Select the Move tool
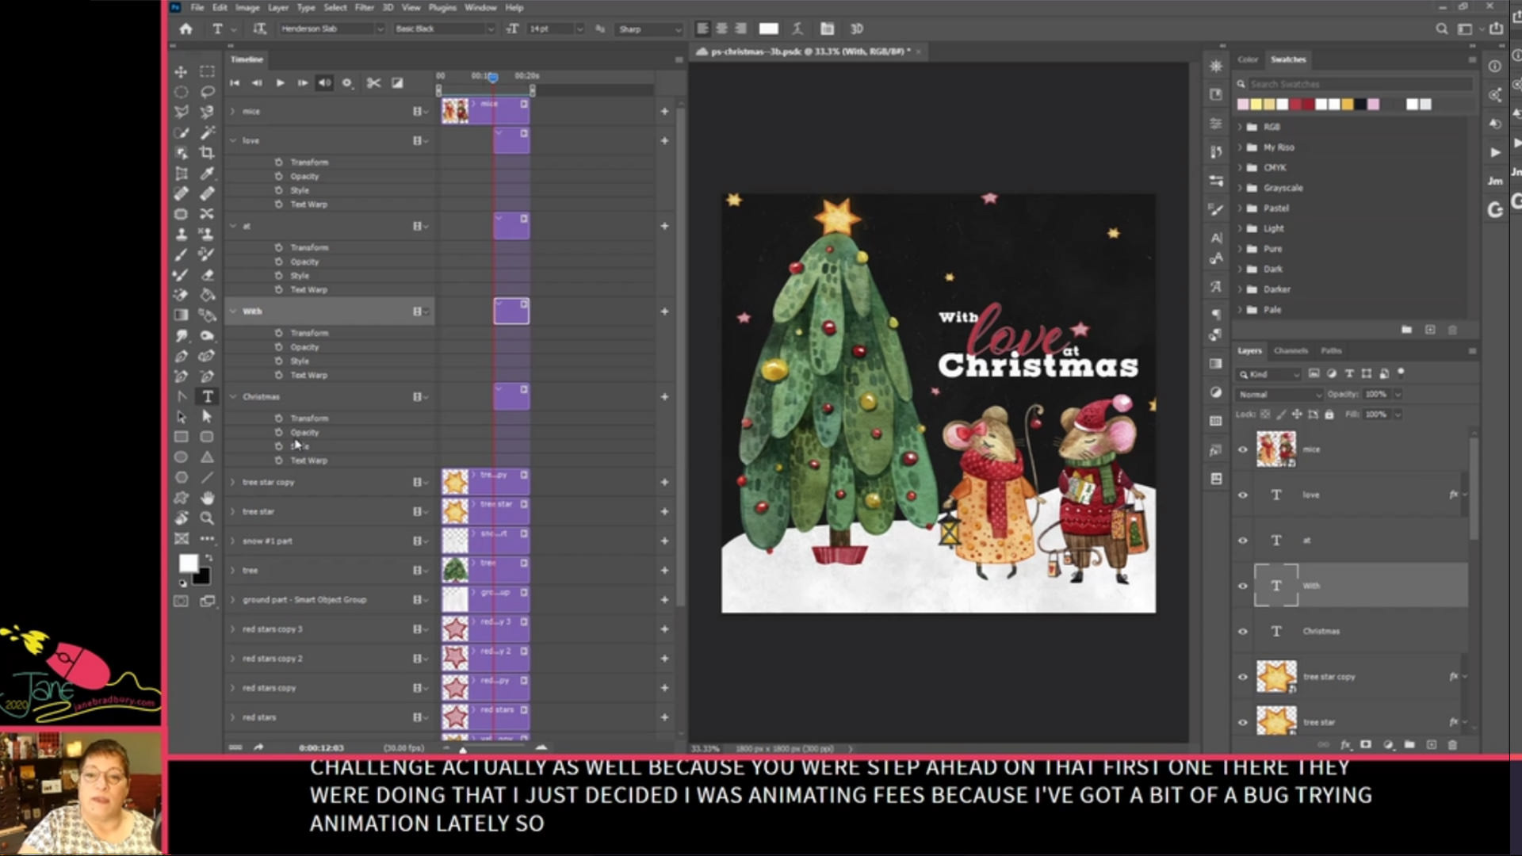The image size is (1522, 856). click(x=182, y=71)
